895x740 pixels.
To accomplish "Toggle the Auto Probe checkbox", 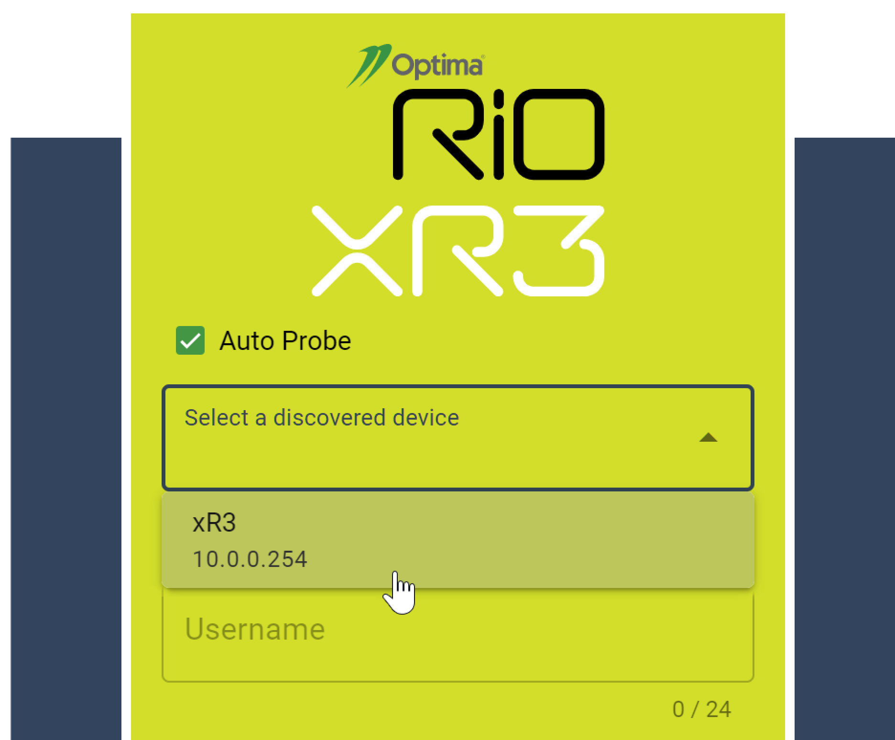I will pyautogui.click(x=190, y=340).
